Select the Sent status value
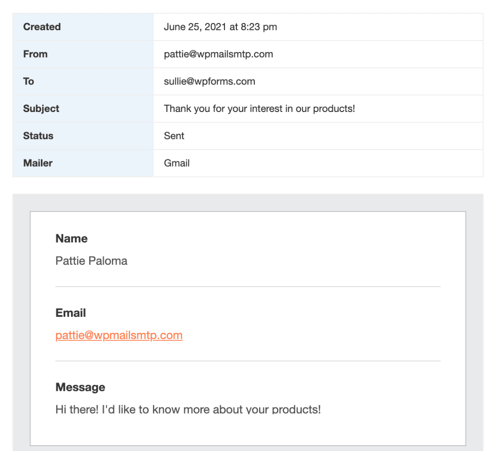This screenshot has height=451, width=496. (x=174, y=136)
